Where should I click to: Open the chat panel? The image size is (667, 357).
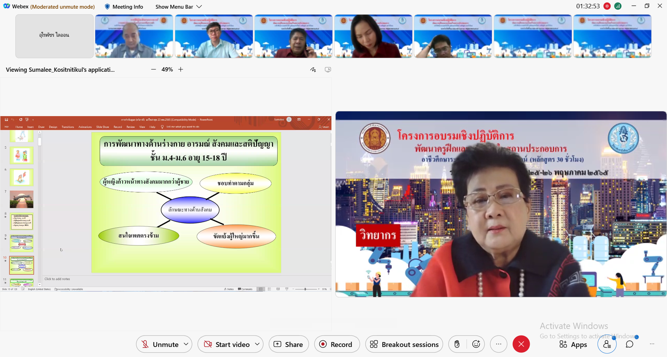[629, 344]
